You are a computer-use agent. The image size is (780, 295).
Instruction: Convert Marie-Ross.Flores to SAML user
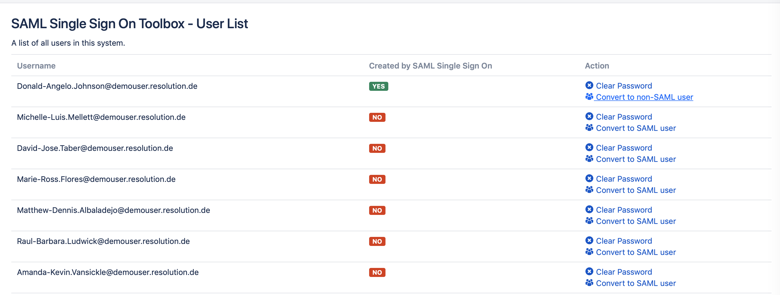point(636,190)
